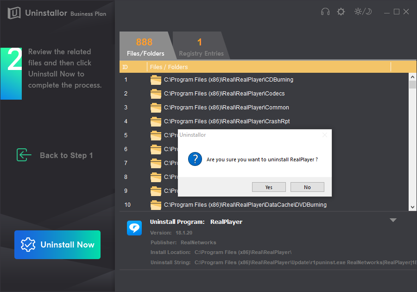Collapse the program details panel arrow
The height and width of the screenshot is (292, 417).
pos(393,220)
